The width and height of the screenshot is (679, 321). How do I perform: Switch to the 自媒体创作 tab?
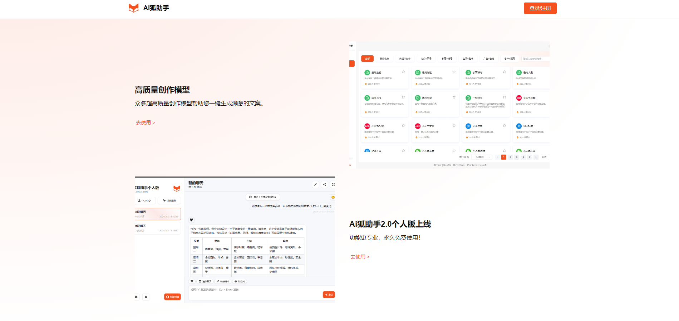click(x=405, y=59)
